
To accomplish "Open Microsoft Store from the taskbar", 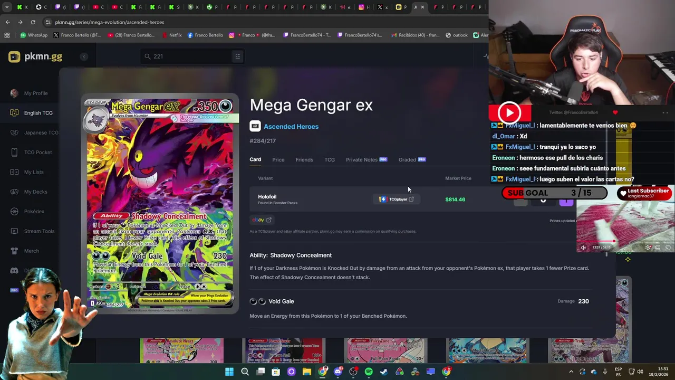I will click(276, 372).
